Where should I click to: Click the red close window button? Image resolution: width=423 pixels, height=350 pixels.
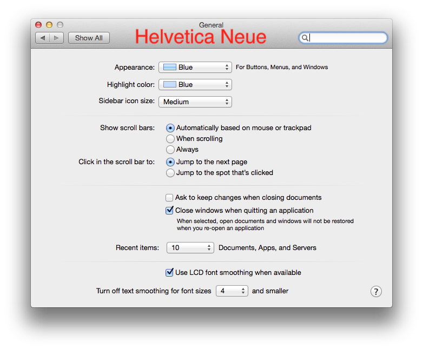coord(38,25)
